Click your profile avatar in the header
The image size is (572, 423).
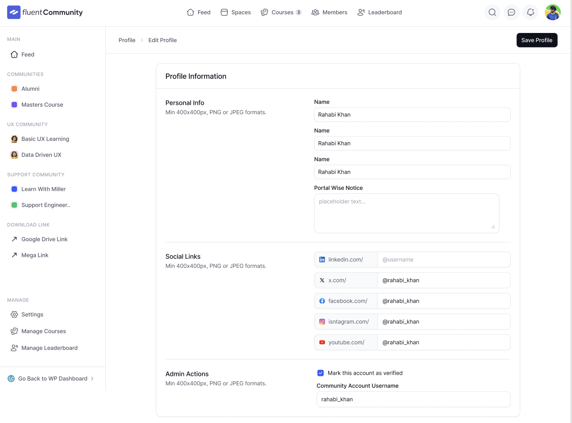point(553,12)
